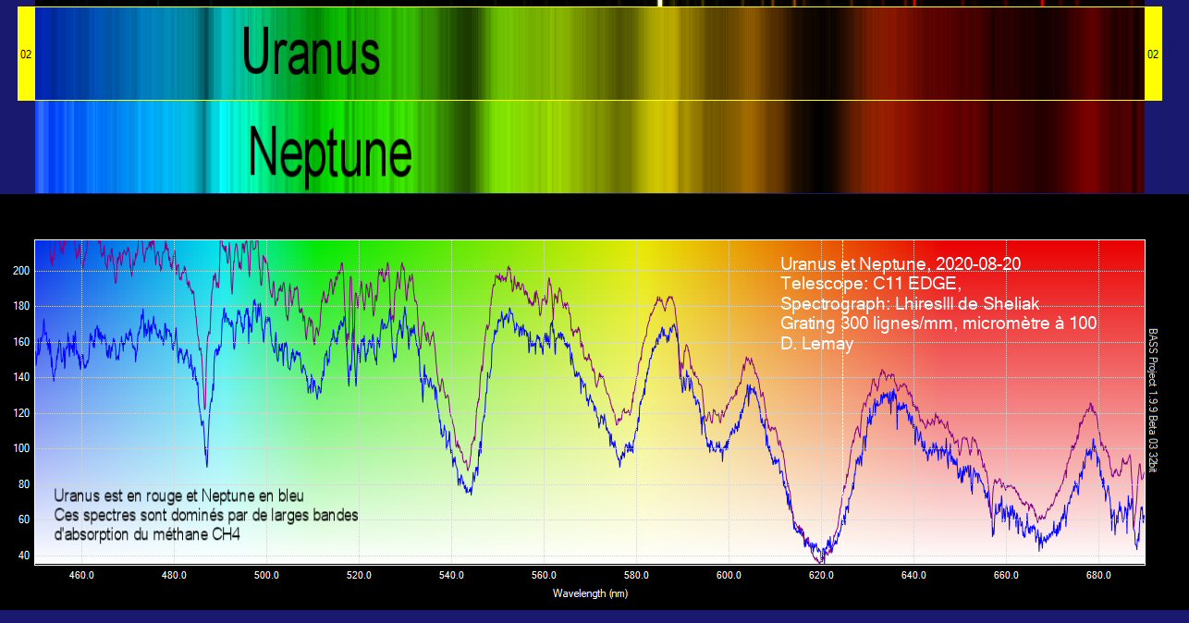The image size is (1189, 623).
Task: Click the 'd'absorption du méthane CH4' text line
Action: coord(147,533)
